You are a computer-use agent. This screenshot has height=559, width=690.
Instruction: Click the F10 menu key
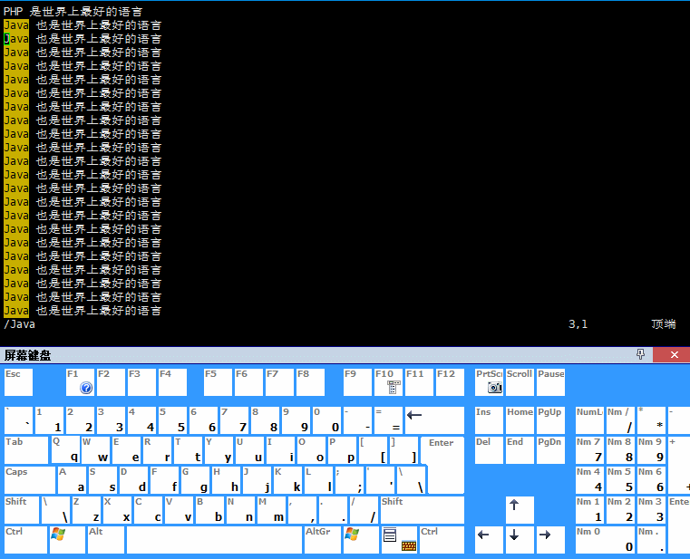(x=388, y=382)
